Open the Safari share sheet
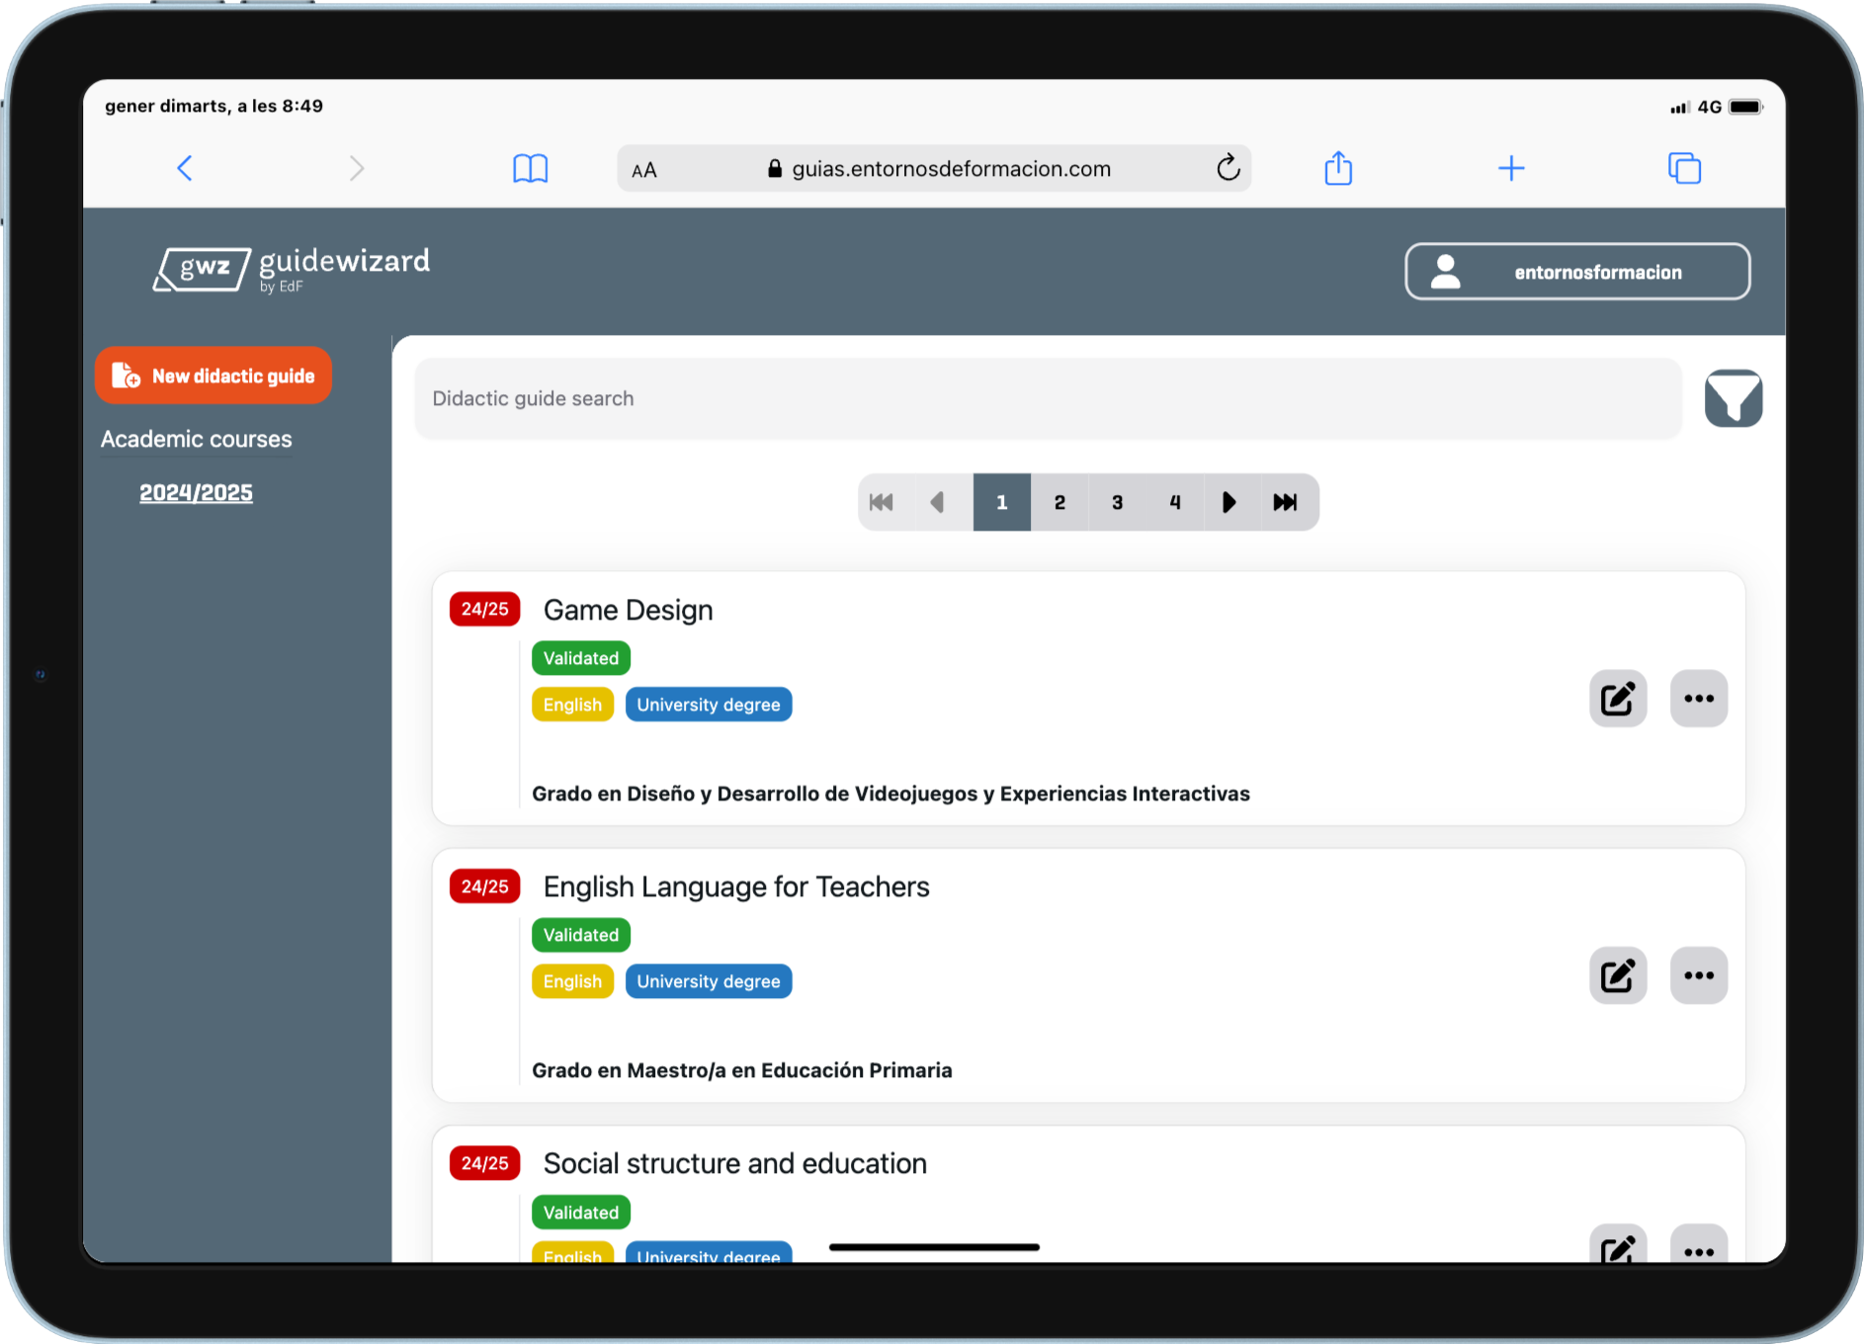The height and width of the screenshot is (1344, 1864). (x=1337, y=168)
